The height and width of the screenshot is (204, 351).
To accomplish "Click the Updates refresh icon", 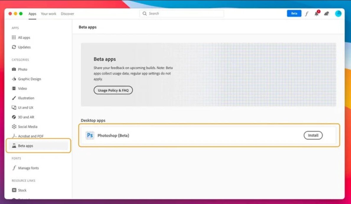I will pos(14,47).
